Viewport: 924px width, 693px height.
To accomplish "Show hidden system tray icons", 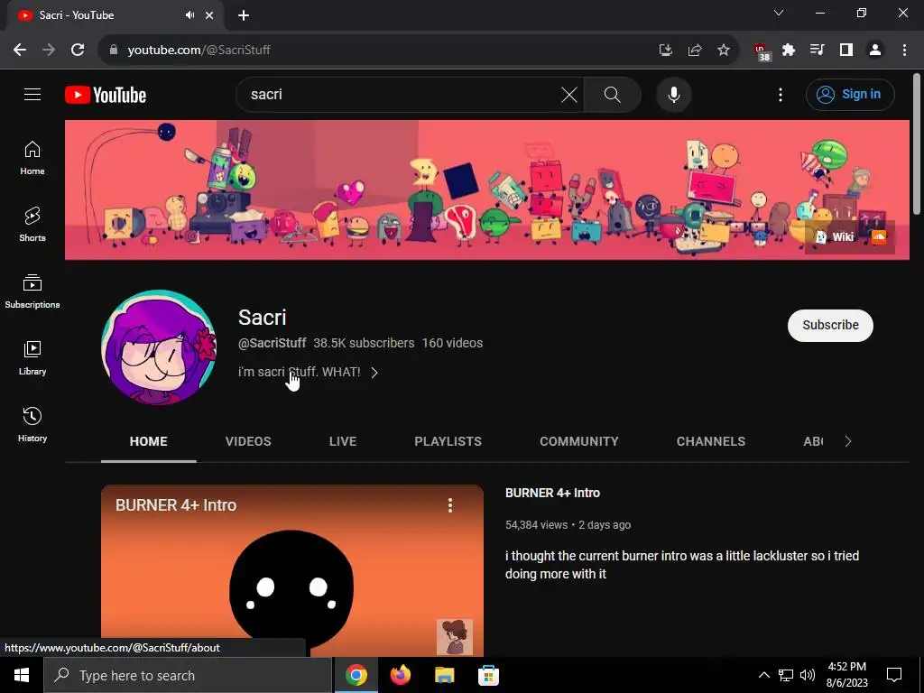I will coord(763,675).
